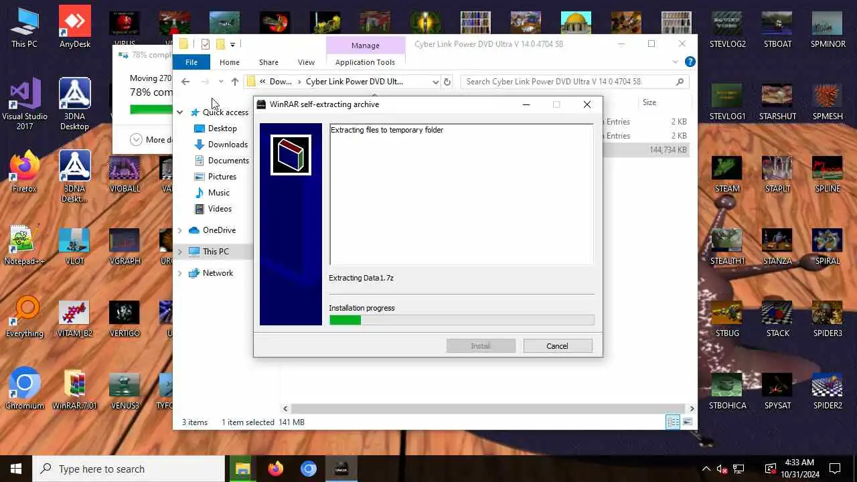This screenshot has height=482, width=857.
Task: Open the Application Tools tab
Action: [365, 62]
